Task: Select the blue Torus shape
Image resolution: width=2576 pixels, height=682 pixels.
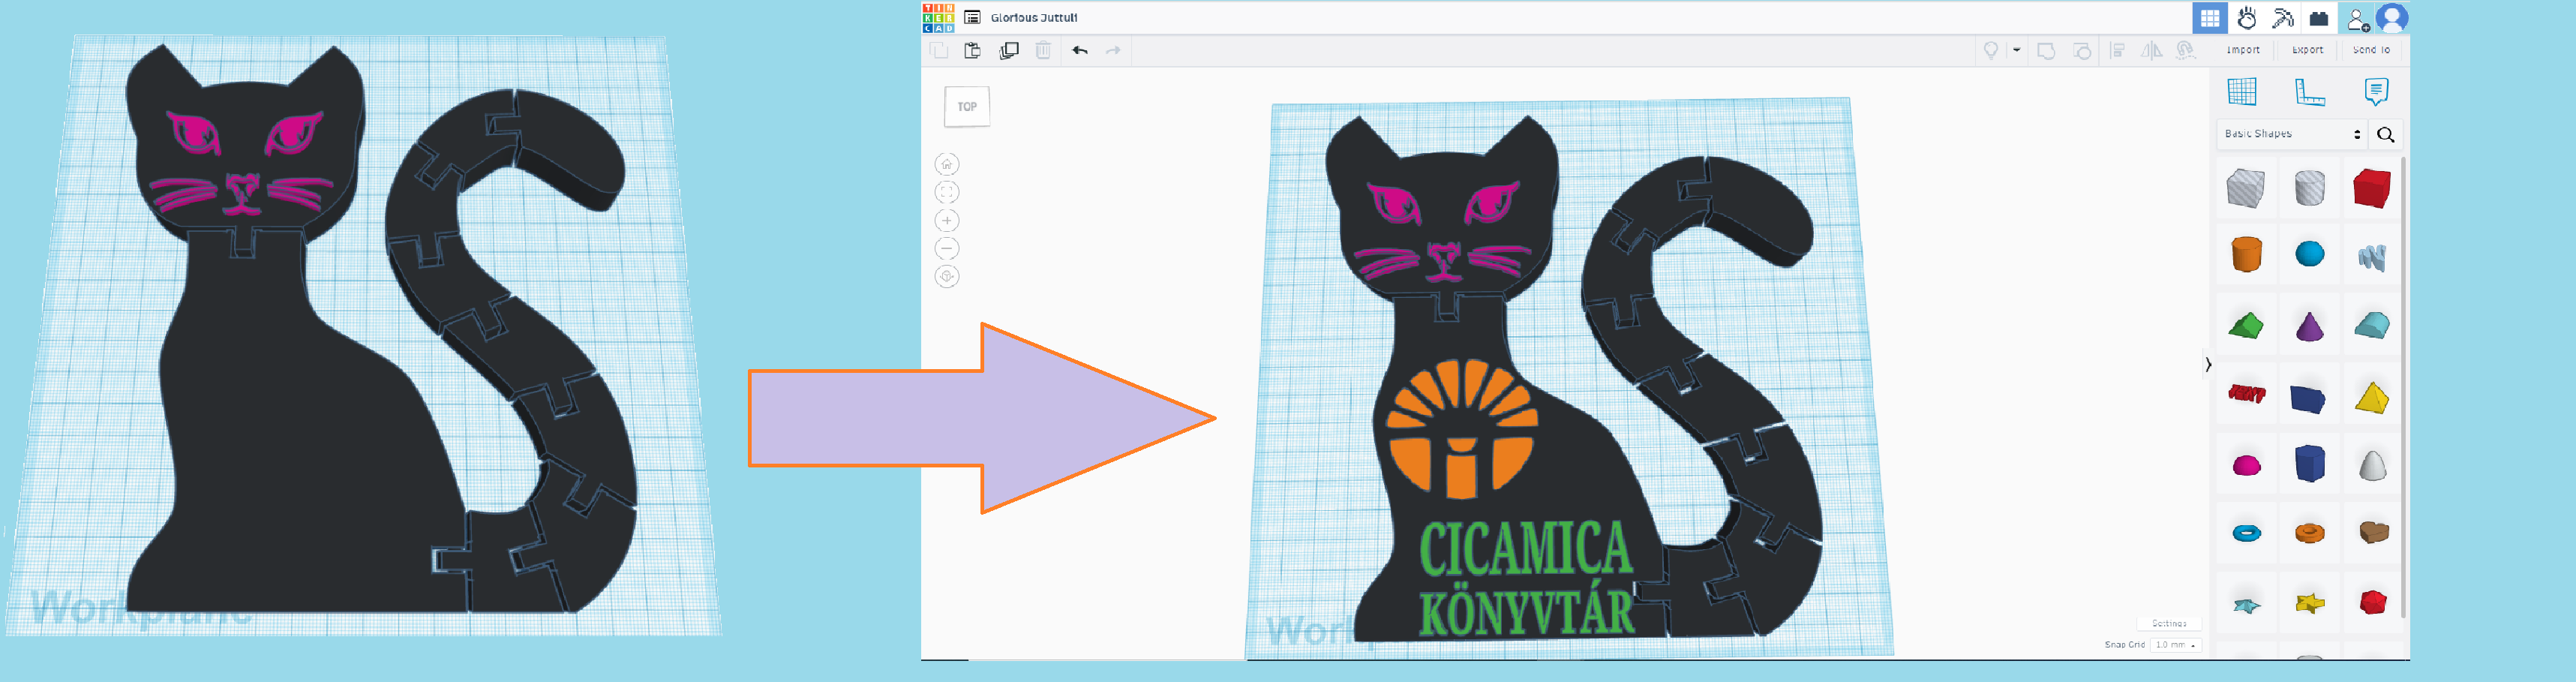Action: (x=2246, y=533)
